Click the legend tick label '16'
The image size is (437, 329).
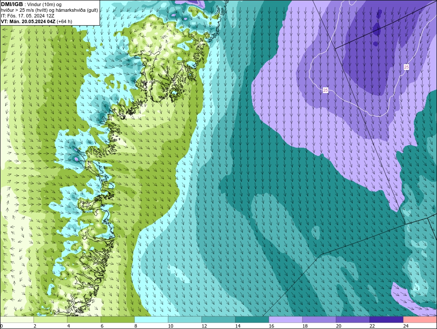(x=271, y=326)
